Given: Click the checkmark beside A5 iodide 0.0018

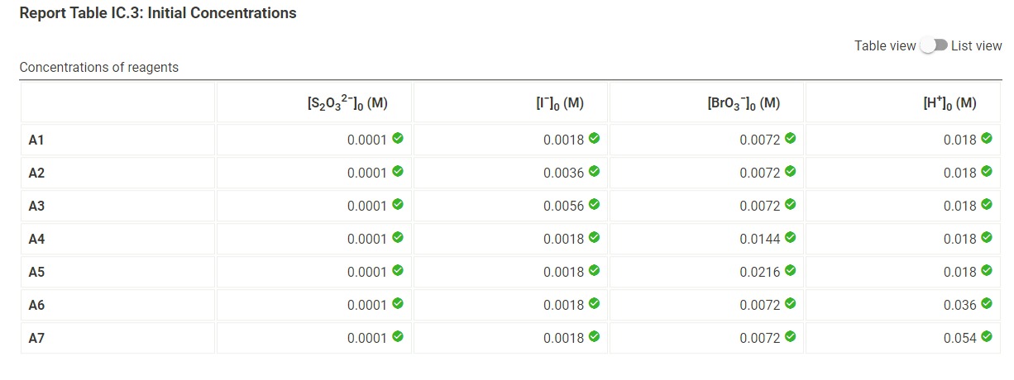Looking at the screenshot, I should click(x=594, y=271).
